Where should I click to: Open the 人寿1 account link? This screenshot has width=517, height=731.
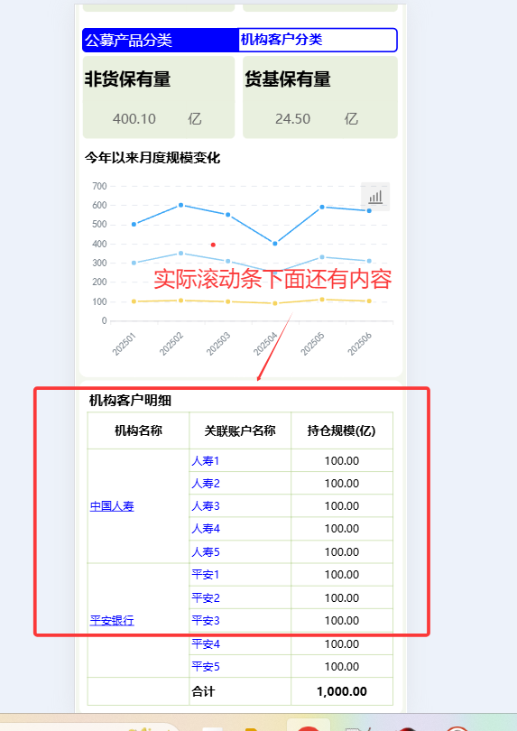tap(206, 461)
